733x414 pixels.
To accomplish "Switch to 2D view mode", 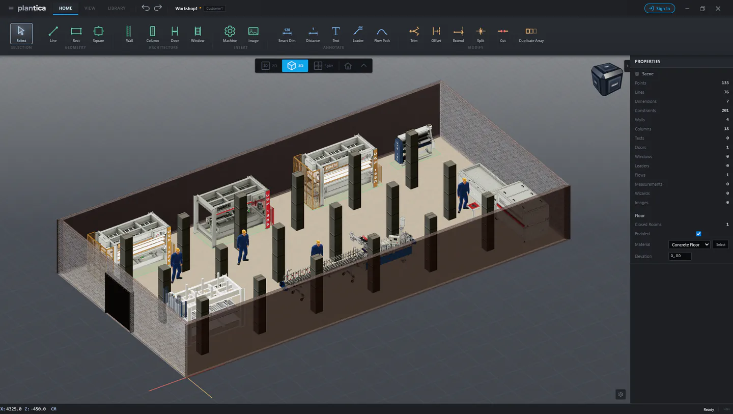I will point(269,66).
